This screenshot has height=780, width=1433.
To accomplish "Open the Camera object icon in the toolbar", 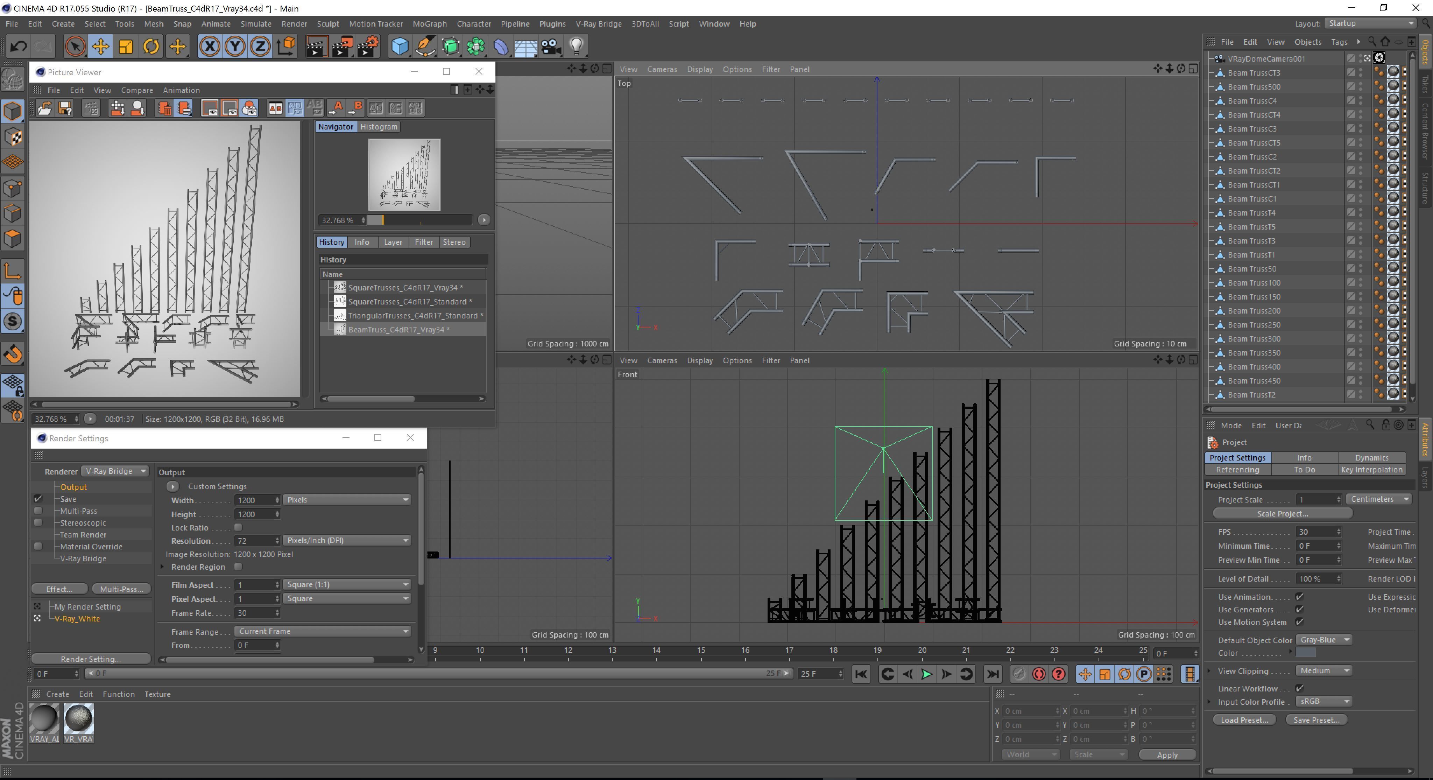I will [x=551, y=47].
